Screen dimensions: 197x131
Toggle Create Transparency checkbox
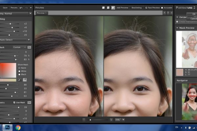click(x=177, y=22)
